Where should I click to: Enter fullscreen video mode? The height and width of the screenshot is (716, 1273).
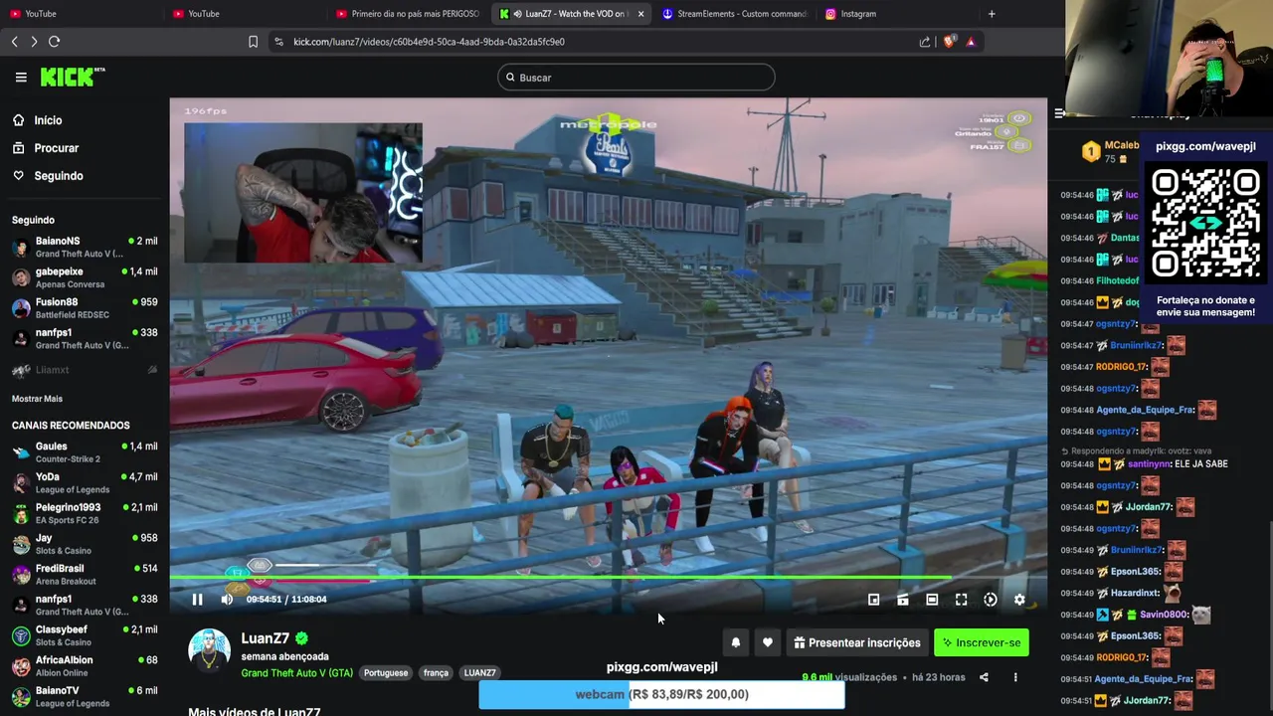(x=961, y=600)
